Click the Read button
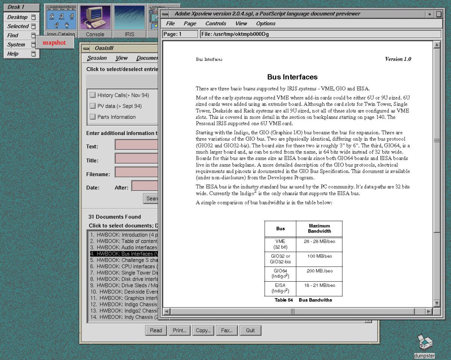 pos(156,330)
